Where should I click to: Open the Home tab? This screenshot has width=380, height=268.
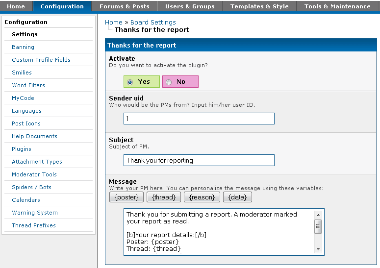[16, 6]
